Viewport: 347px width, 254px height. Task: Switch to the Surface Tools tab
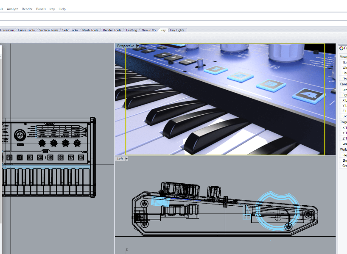(x=48, y=30)
